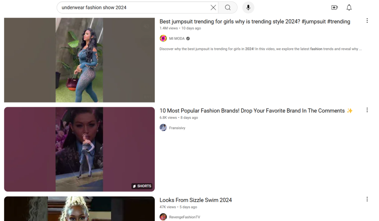Screen dimensions: 379x221
Task: Click RevengeFashionTV channel avatar
Action: tap(163, 217)
